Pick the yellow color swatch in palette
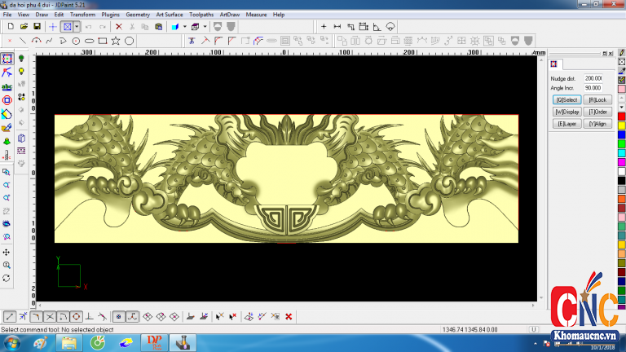Viewport: 626px width, 352px height. [621, 125]
